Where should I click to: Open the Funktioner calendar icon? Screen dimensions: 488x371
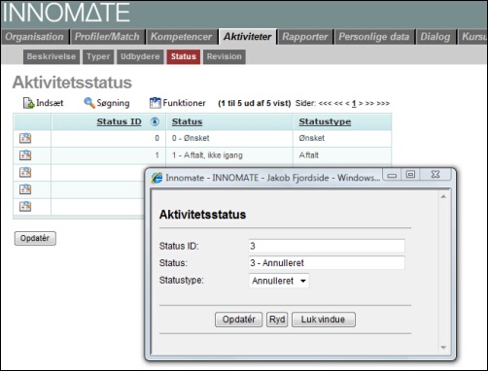(155, 103)
